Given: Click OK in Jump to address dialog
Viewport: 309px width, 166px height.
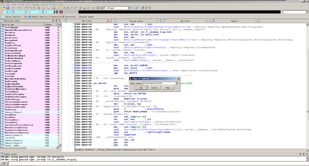Looking at the screenshot, I should (x=141, y=88).
